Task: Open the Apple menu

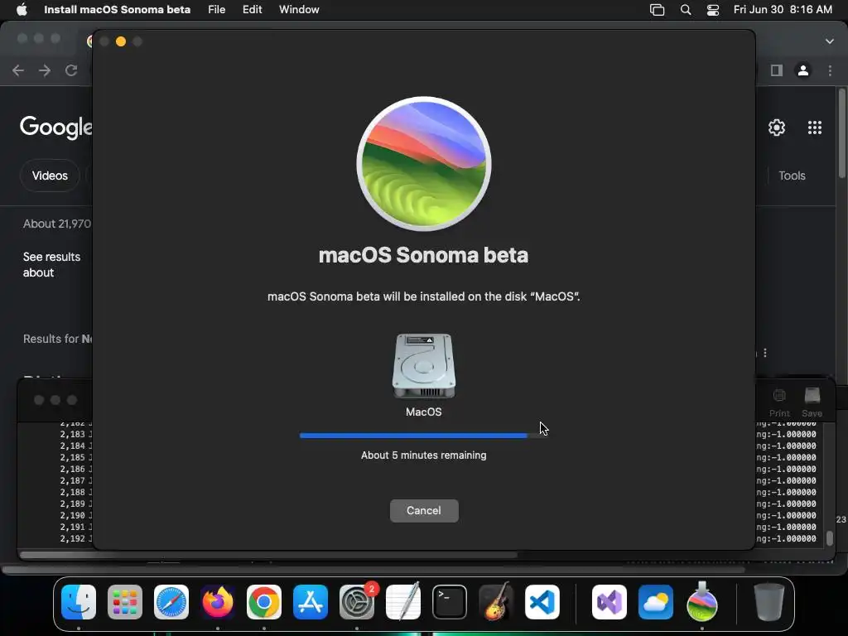Action: [22, 10]
